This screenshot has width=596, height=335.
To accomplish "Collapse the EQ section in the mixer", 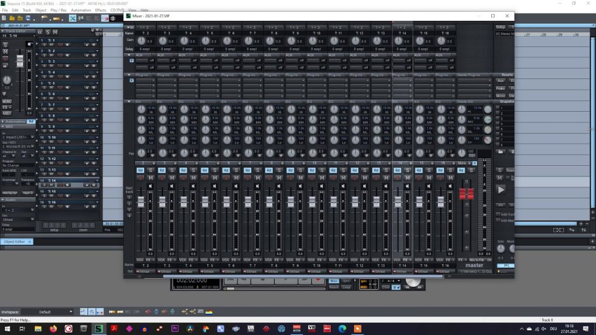I will (129, 102).
